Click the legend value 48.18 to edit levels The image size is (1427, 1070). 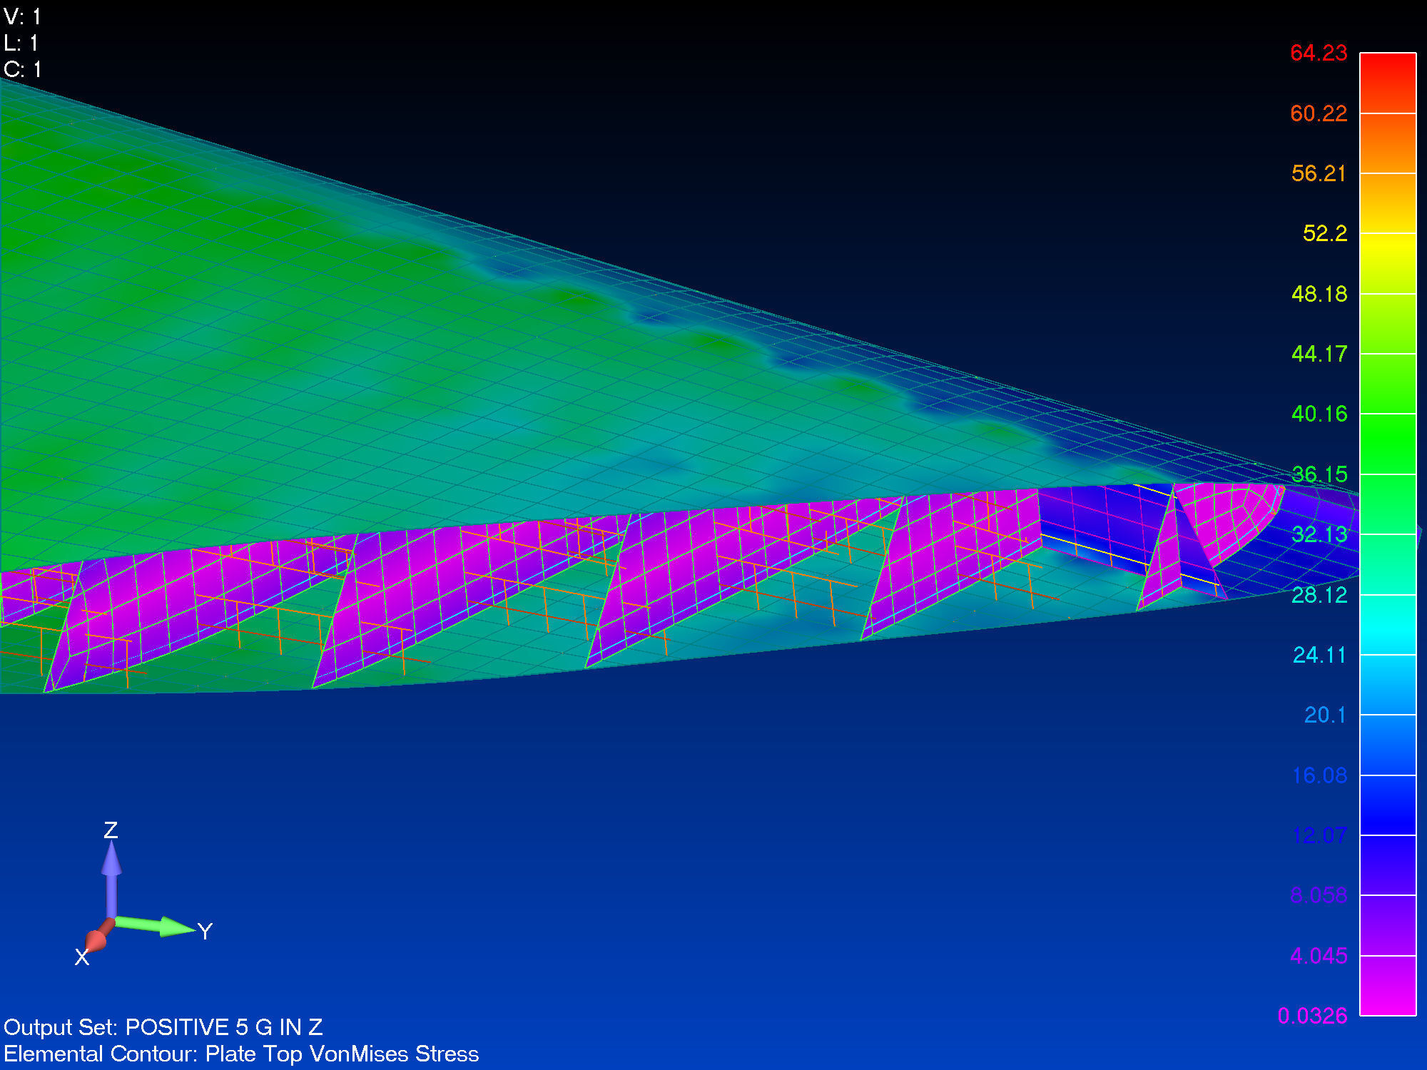pyautogui.click(x=1319, y=293)
